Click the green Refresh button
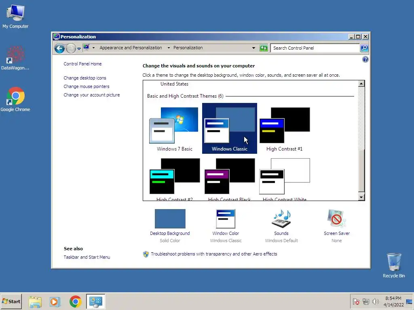Image resolution: width=414 pixels, height=310 pixels. pyautogui.click(x=264, y=48)
